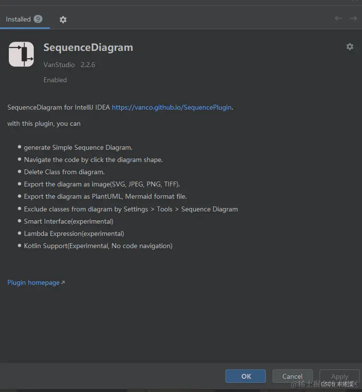
Task: Click the Apply button
Action: click(x=340, y=376)
